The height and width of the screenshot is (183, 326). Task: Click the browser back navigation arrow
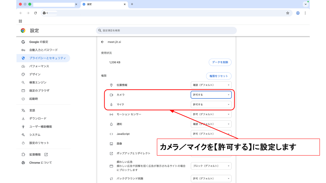(20, 13)
